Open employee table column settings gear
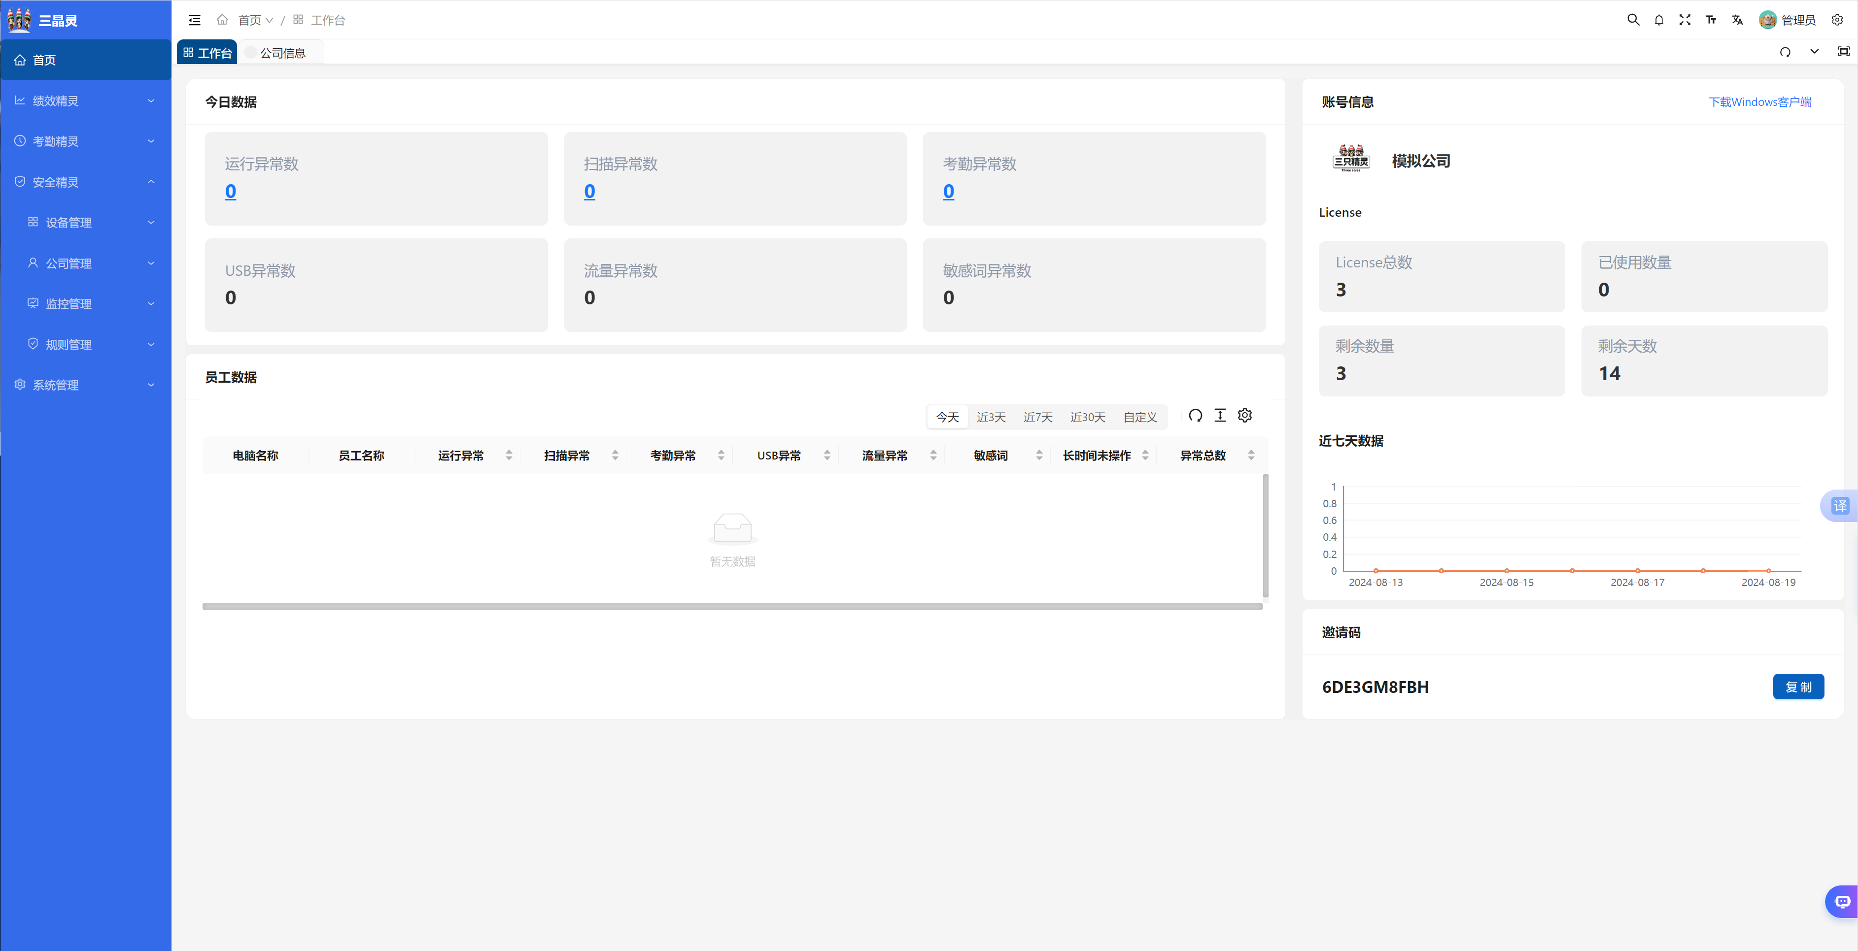 [1245, 415]
